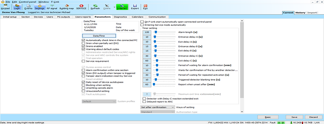Switch to the Devices tab
Image resolution: width=324 pixels, height=124 pixels.
pos(38,17)
